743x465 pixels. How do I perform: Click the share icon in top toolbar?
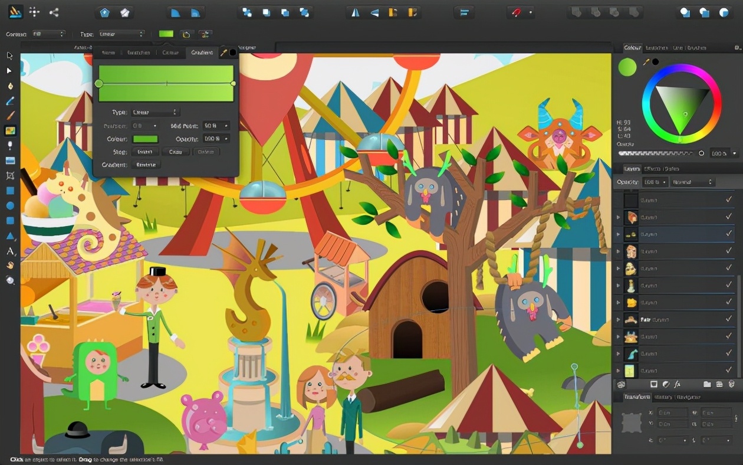[x=54, y=12]
